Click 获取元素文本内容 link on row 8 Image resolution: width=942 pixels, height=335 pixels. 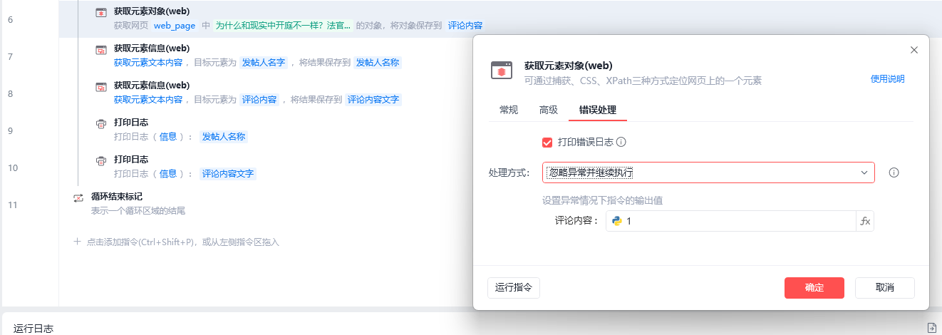tap(148, 100)
